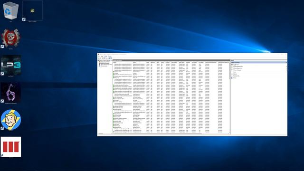
Task: Click the Back arrow in firewall toolbar
Action: point(98,58)
